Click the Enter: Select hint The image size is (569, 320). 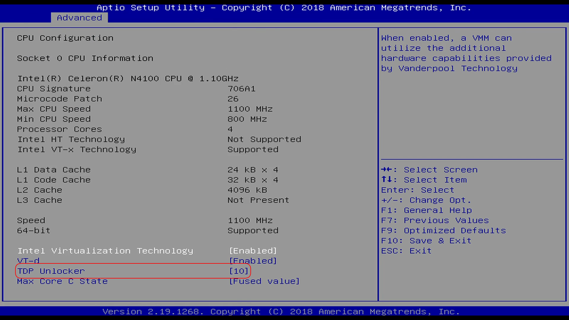pos(418,190)
